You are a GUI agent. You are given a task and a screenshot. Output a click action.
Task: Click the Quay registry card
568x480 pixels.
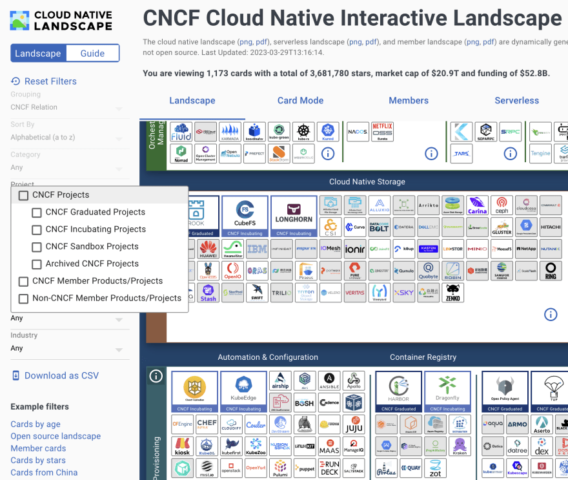[x=411, y=468]
